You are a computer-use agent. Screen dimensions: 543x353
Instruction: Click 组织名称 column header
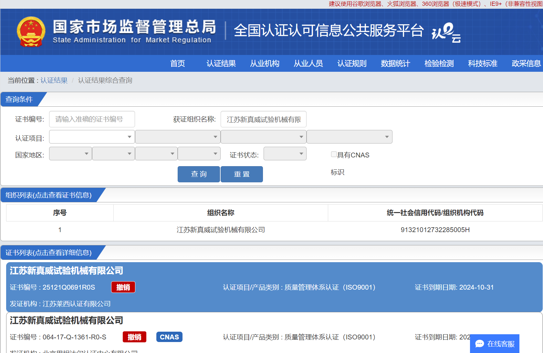click(x=221, y=213)
